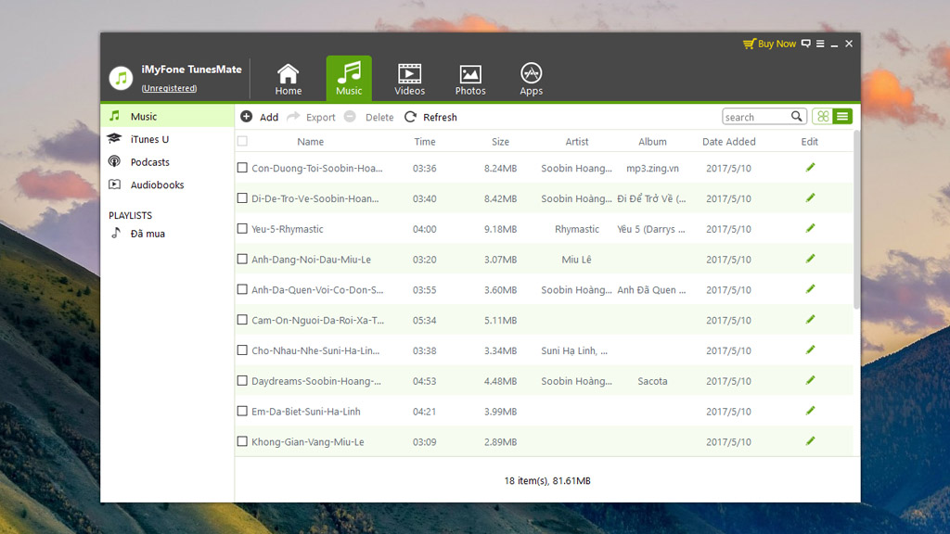Edit the Di-De-Tro-Ve-Soobin-Hoan... track with its pencil icon
The image size is (950, 534).
point(810,198)
